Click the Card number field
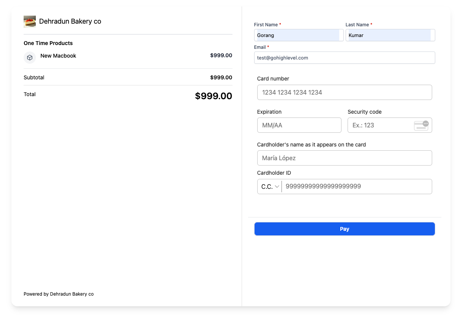 (345, 92)
